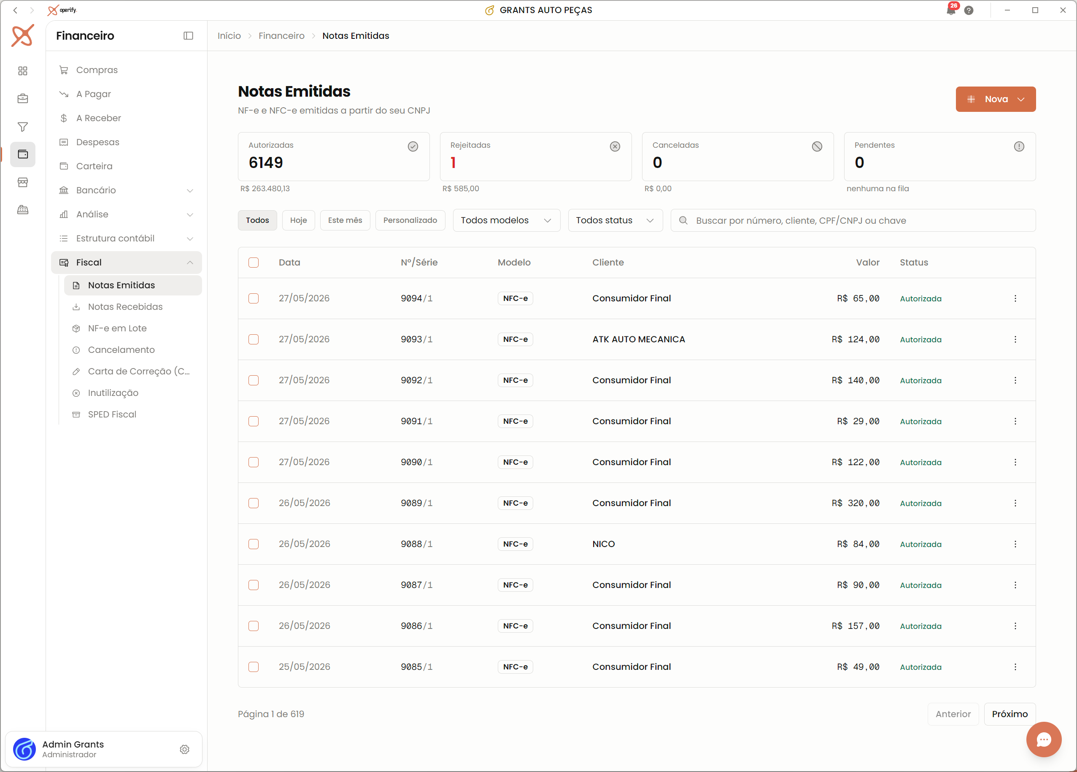Open row actions for note 9093/1
Screen dimensions: 1077x772
[1015, 339]
